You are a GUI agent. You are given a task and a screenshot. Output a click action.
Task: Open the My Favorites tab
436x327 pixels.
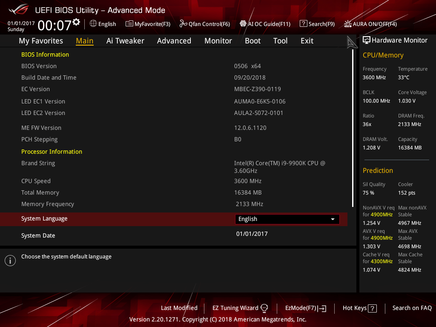point(41,41)
